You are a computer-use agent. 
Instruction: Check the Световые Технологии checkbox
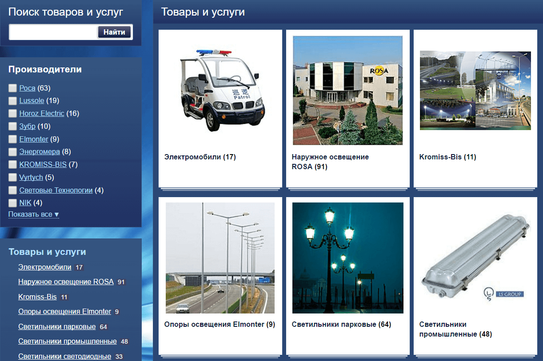[12, 190]
